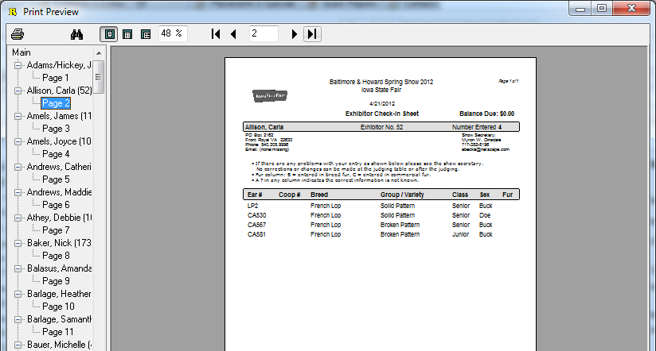656x351 pixels.
Task: Go to the previous page
Action: 233,34
